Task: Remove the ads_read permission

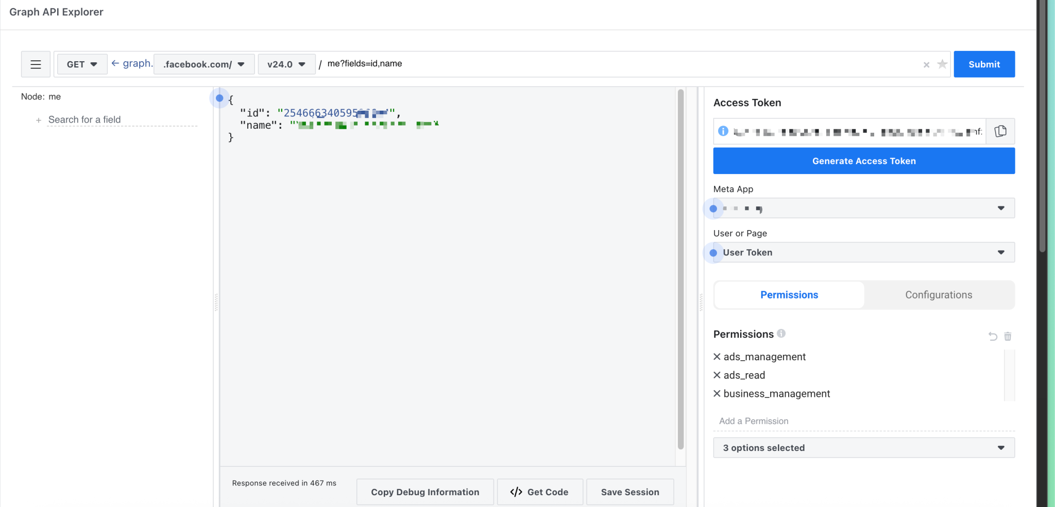Action: point(717,375)
